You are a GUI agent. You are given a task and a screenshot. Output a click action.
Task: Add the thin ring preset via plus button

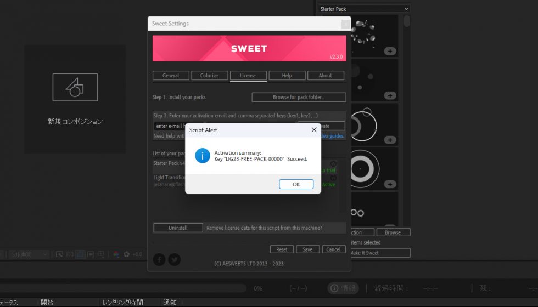click(x=390, y=140)
